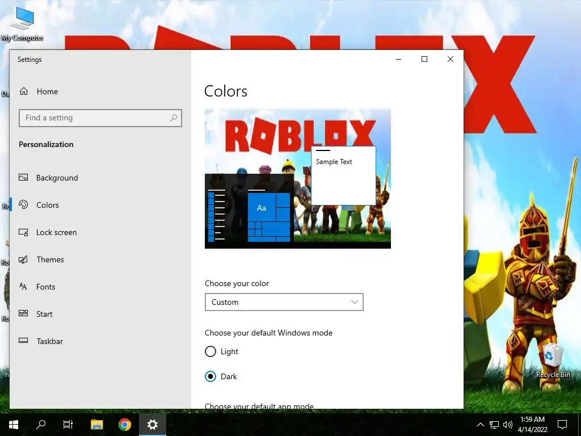The height and width of the screenshot is (436, 581).
Task: Select the My Computer desktop icon
Action: [x=22, y=24]
